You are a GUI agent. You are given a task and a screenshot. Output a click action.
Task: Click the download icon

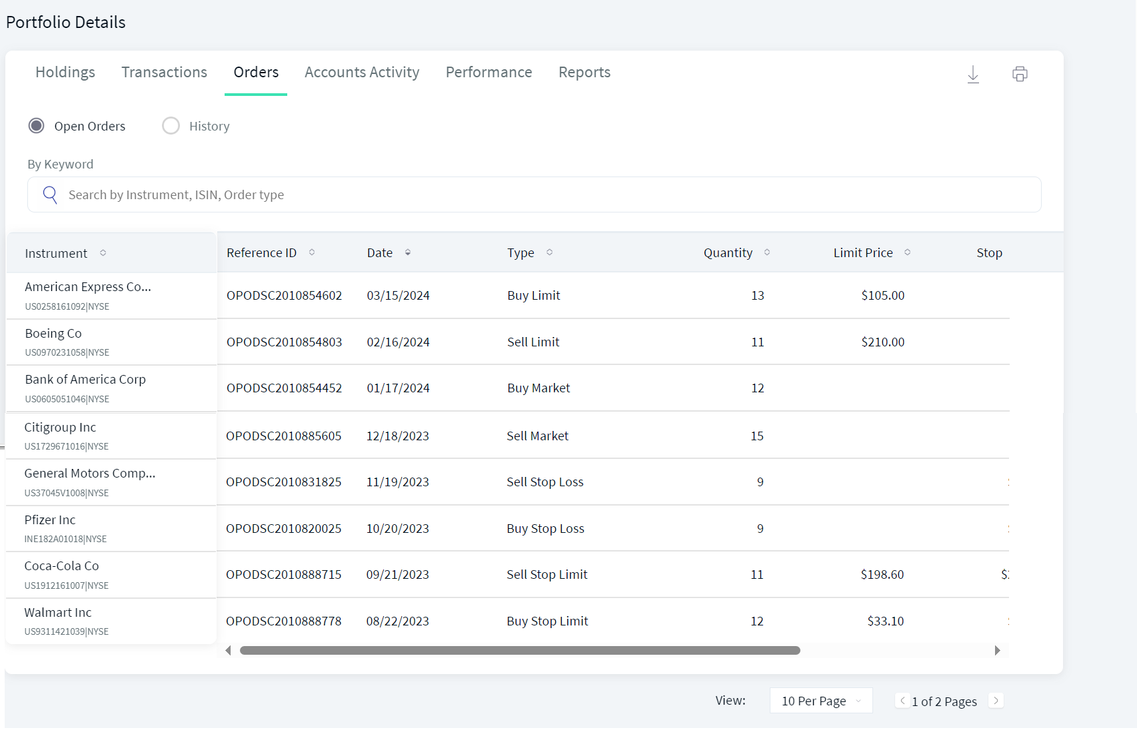tap(973, 74)
